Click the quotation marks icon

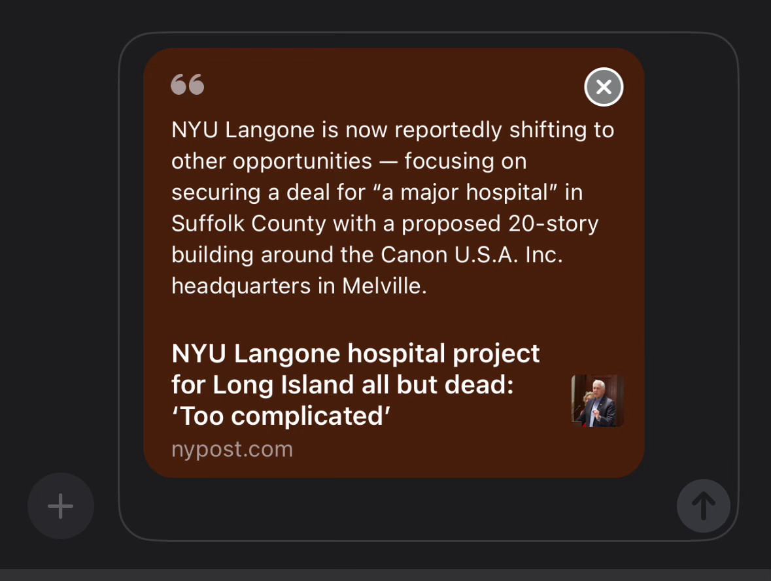(x=187, y=84)
